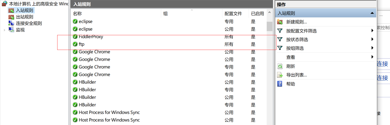The width and height of the screenshot is (390, 125).
Task: Click the 出站规则 icon in the left tree
Action: tap(11, 17)
